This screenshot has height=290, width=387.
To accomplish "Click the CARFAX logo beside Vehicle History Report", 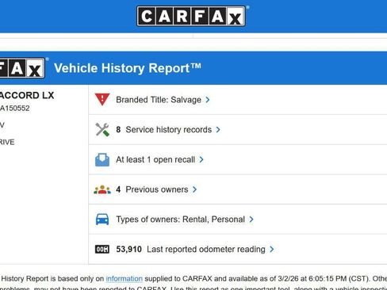I will point(22,68).
